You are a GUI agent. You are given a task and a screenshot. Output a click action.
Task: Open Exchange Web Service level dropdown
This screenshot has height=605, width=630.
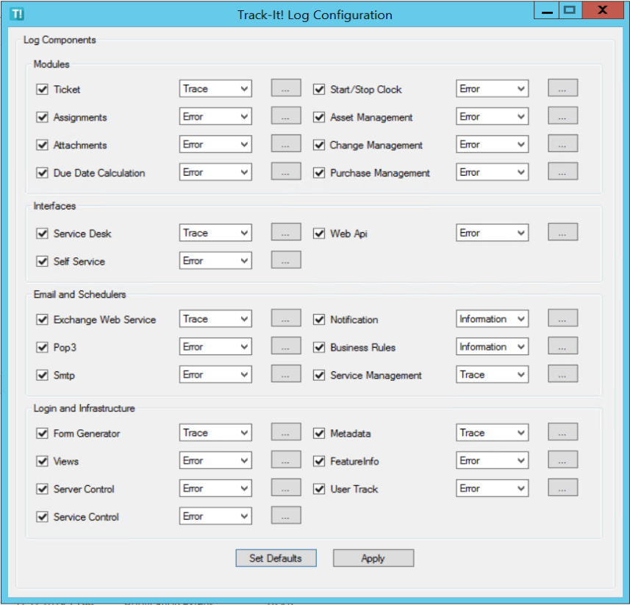215,318
